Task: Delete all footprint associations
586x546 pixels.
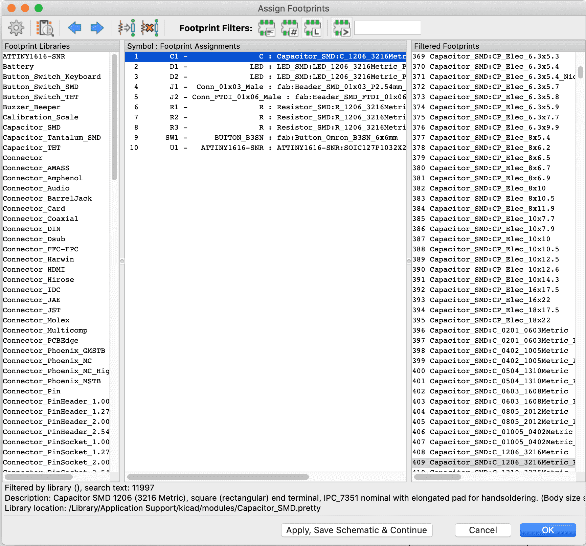Action: tap(150, 28)
